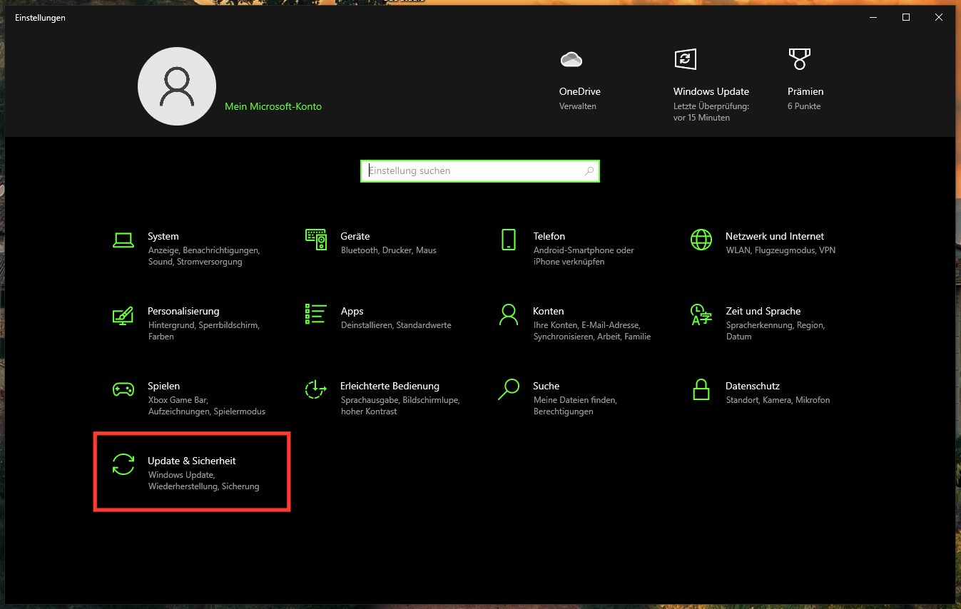Open the Apps list icon
Image resolution: width=961 pixels, height=609 pixels.
tap(316, 314)
